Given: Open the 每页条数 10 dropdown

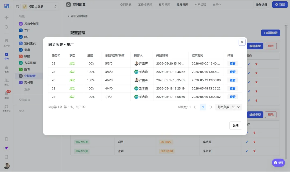Looking at the screenshot, I should (229, 107).
